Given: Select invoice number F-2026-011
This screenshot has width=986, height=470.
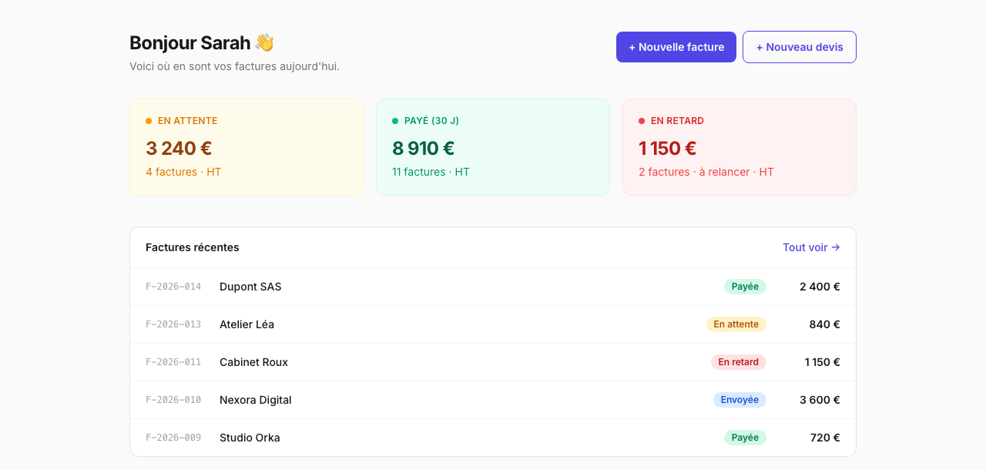Looking at the screenshot, I should click(x=173, y=362).
